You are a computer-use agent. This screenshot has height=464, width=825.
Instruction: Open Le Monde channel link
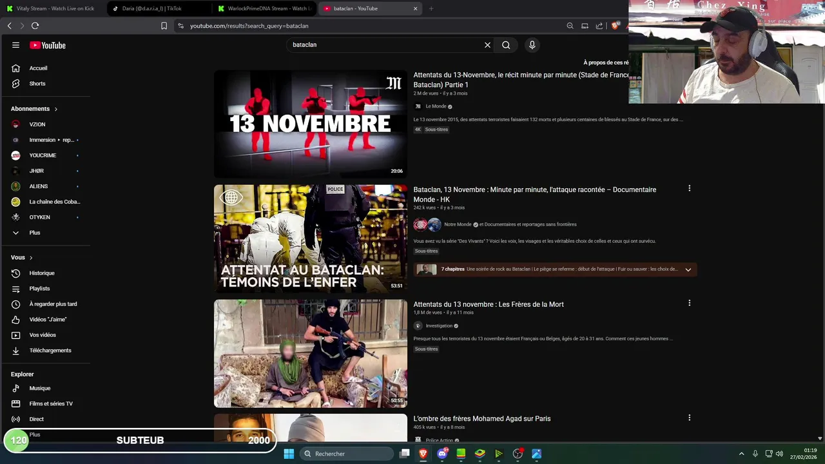[x=436, y=106]
